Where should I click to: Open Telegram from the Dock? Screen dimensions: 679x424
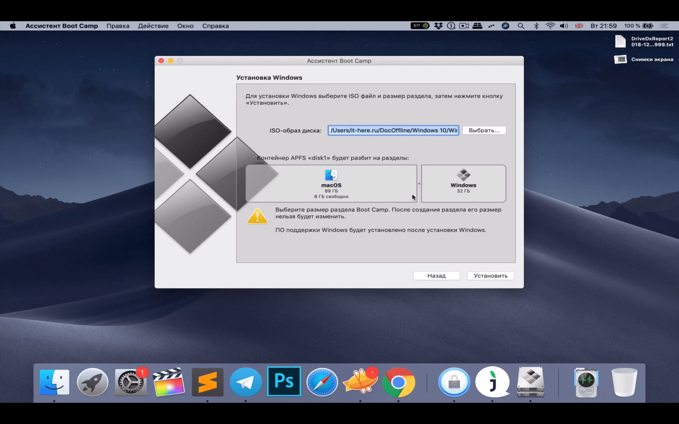click(246, 382)
